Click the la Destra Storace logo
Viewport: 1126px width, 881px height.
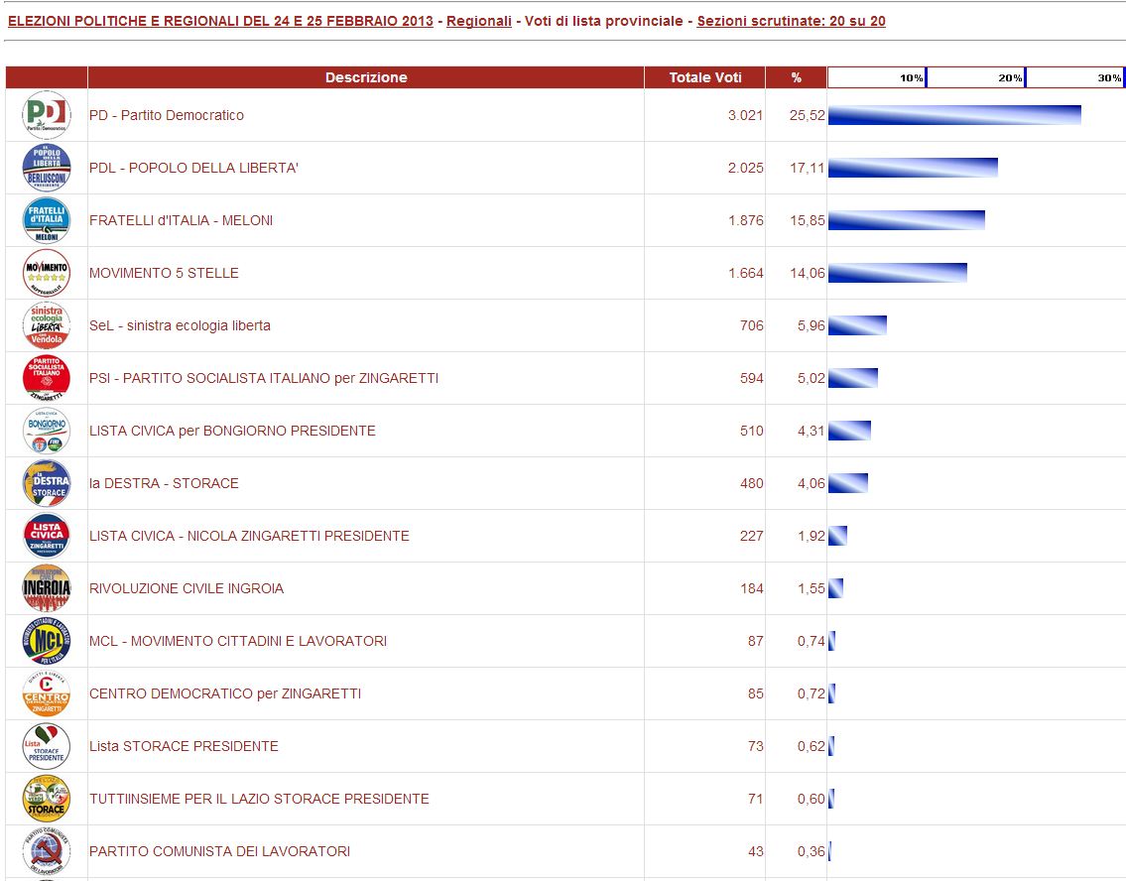pos(46,483)
